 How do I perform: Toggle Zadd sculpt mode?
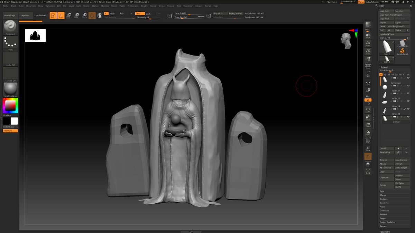[x=140, y=13]
